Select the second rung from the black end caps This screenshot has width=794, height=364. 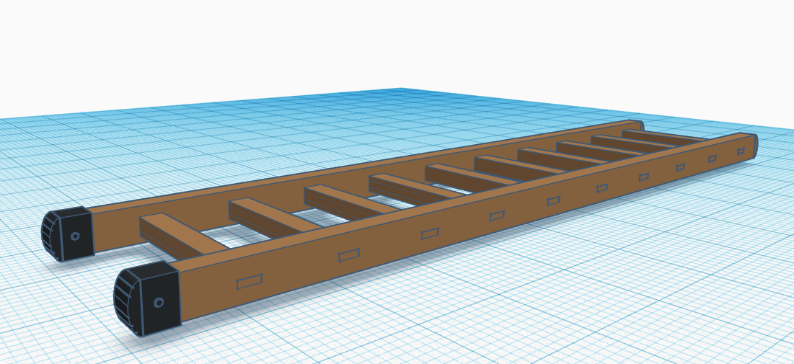267,215
